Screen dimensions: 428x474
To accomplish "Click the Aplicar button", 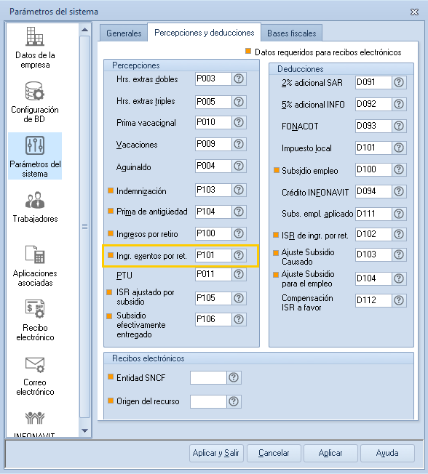I will pyautogui.click(x=330, y=453).
